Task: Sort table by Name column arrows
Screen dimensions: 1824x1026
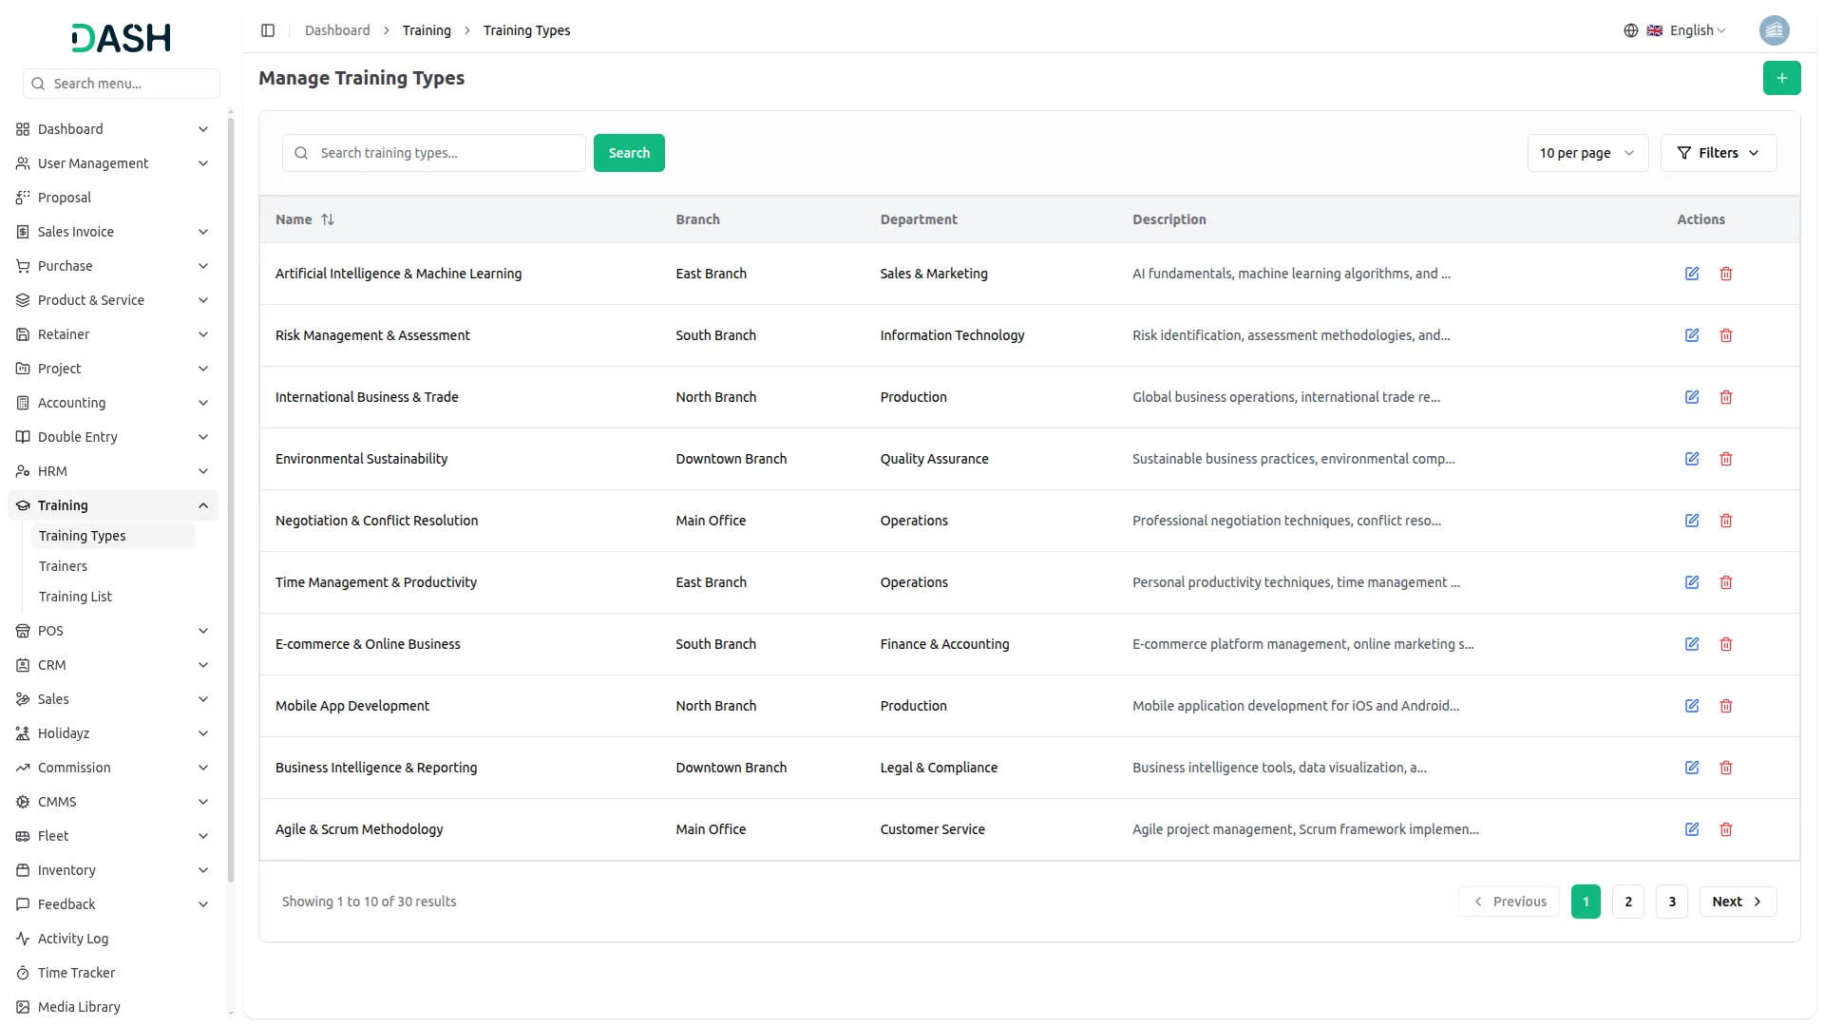Action: 328,219
